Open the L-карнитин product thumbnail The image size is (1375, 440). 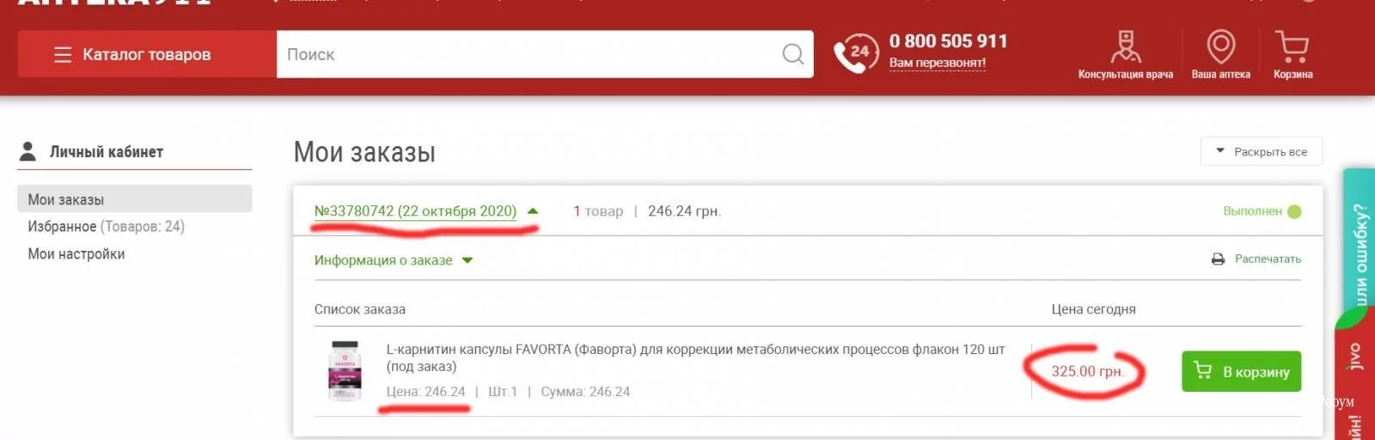tap(345, 370)
